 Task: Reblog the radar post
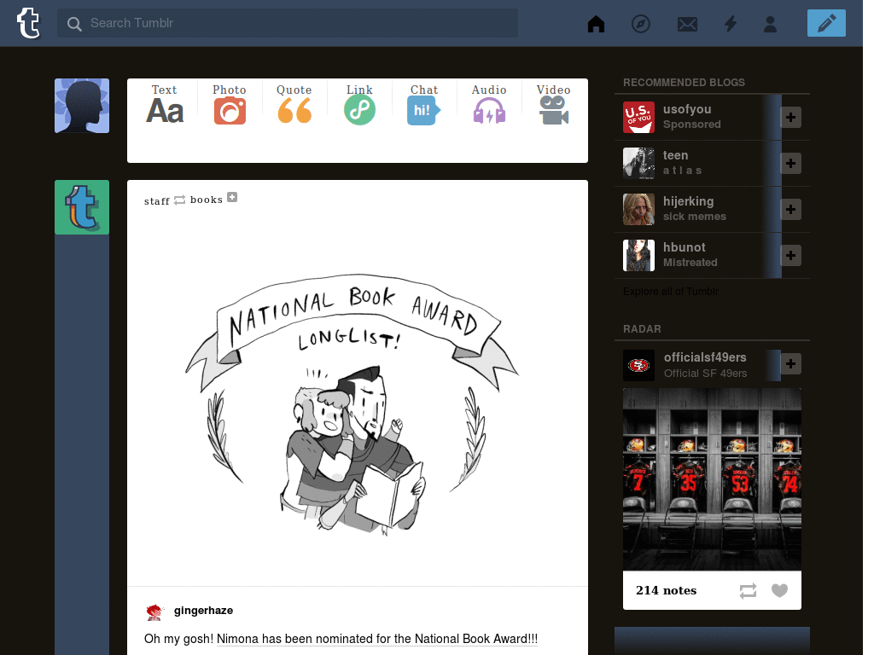(748, 590)
